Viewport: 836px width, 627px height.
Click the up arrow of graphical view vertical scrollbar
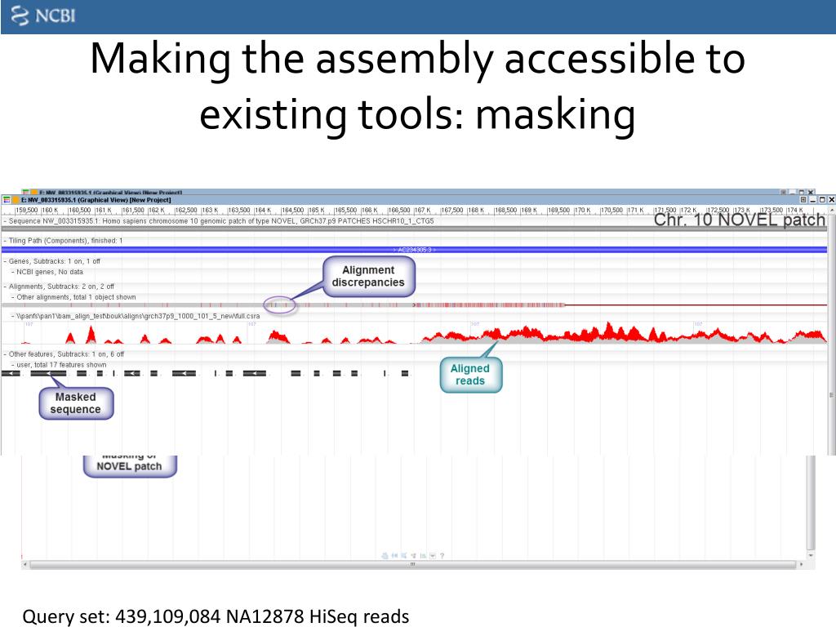[832, 208]
